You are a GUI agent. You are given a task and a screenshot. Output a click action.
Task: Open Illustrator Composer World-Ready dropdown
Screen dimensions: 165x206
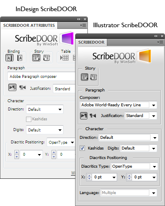[118, 105]
